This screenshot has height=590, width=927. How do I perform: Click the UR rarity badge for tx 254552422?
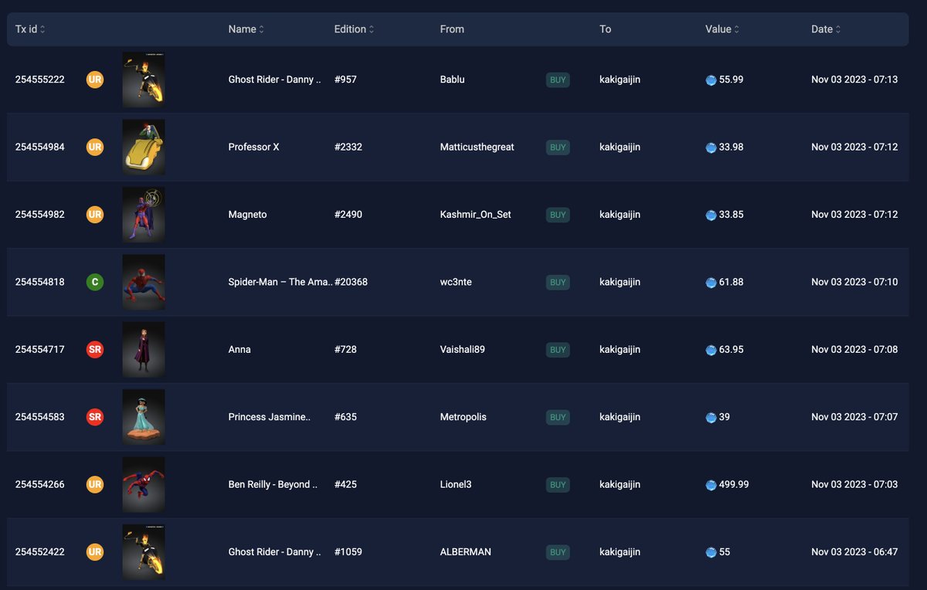pos(95,552)
